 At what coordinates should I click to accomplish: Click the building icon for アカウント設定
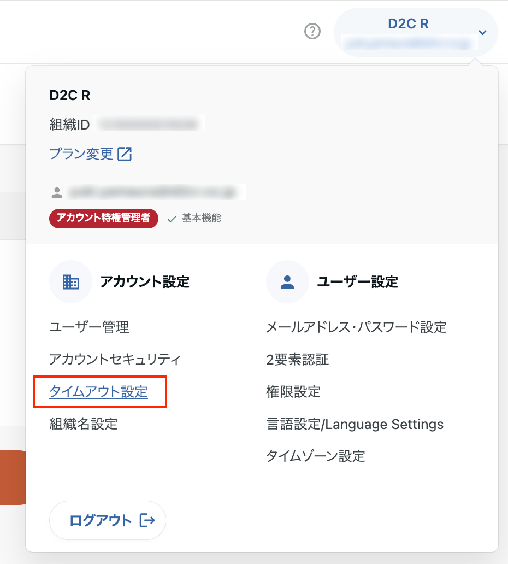(x=71, y=282)
